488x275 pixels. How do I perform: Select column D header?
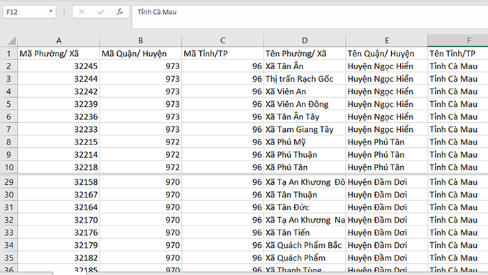305,40
